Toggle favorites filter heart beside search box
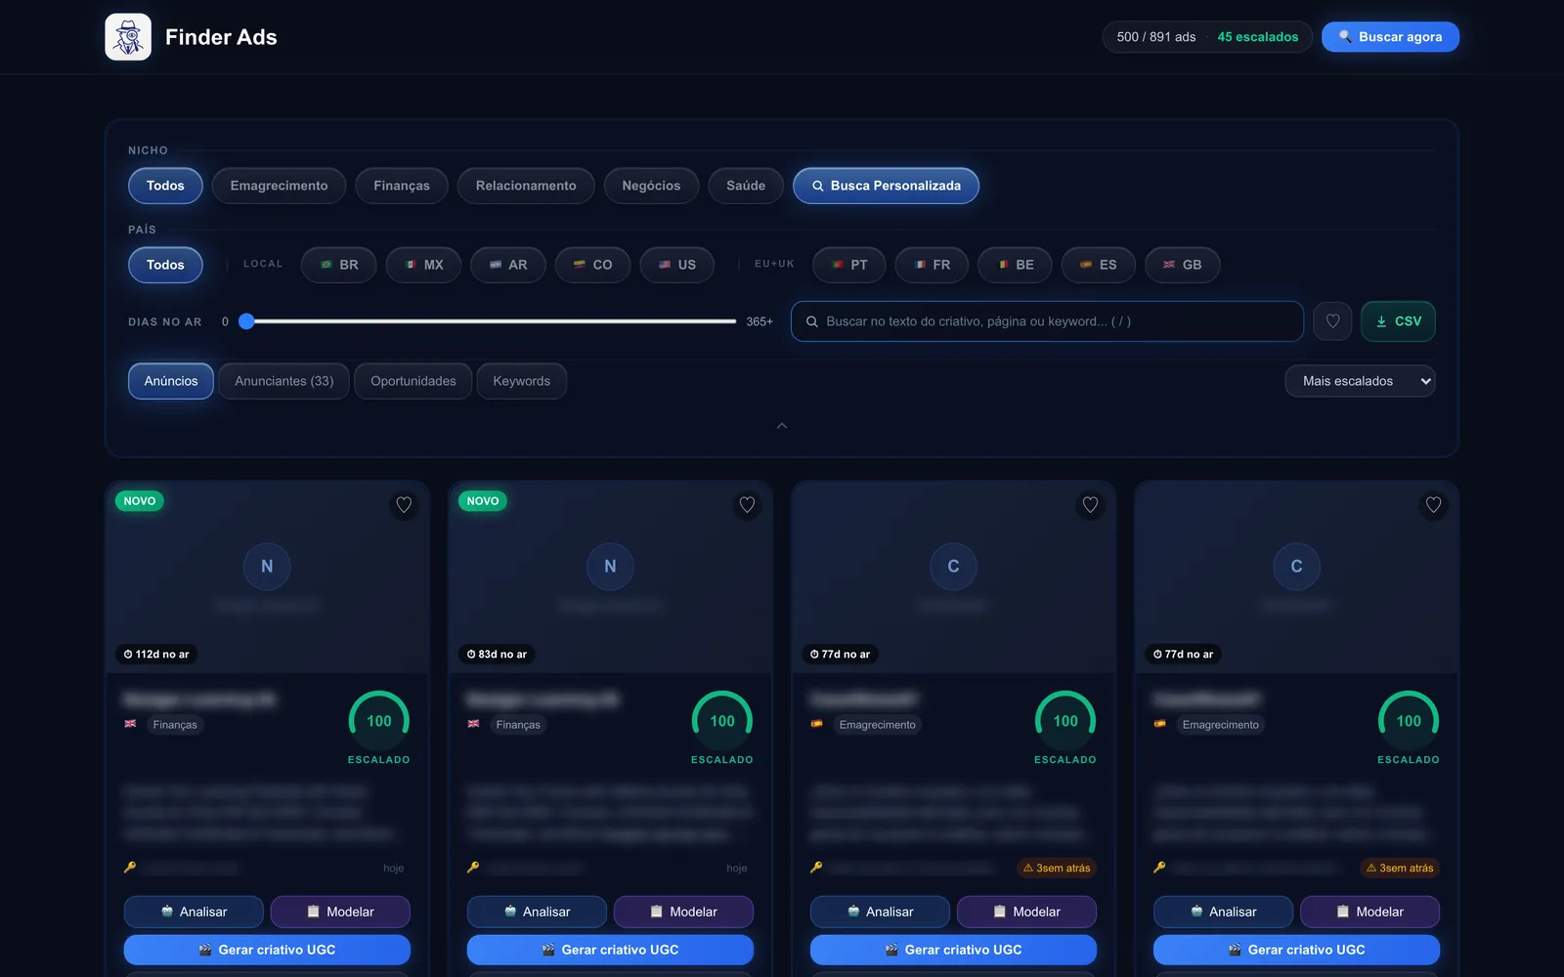Image resolution: width=1564 pixels, height=977 pixels. pyautogui.click(x=1332, y=321)
